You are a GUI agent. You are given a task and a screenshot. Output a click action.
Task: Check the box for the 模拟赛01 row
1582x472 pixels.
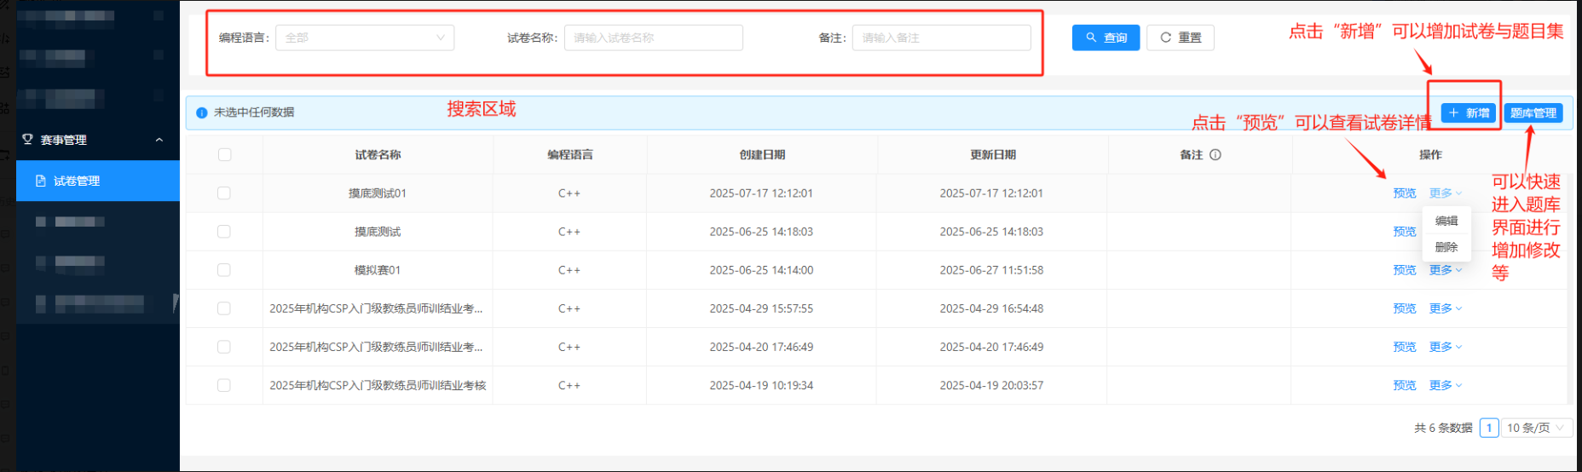(224, 270)
